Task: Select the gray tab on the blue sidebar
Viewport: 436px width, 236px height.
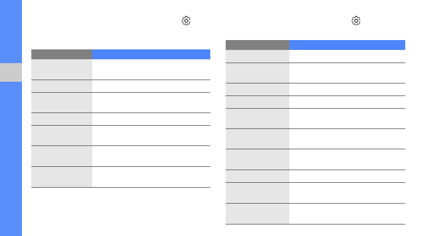Action: pyautogui.click(x=11, y=72)
